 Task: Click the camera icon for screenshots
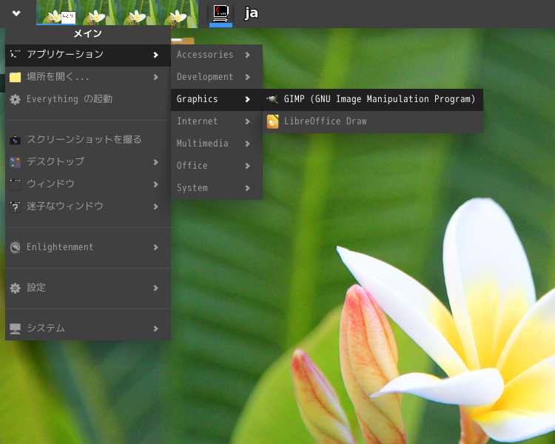(x=15, y=139)
